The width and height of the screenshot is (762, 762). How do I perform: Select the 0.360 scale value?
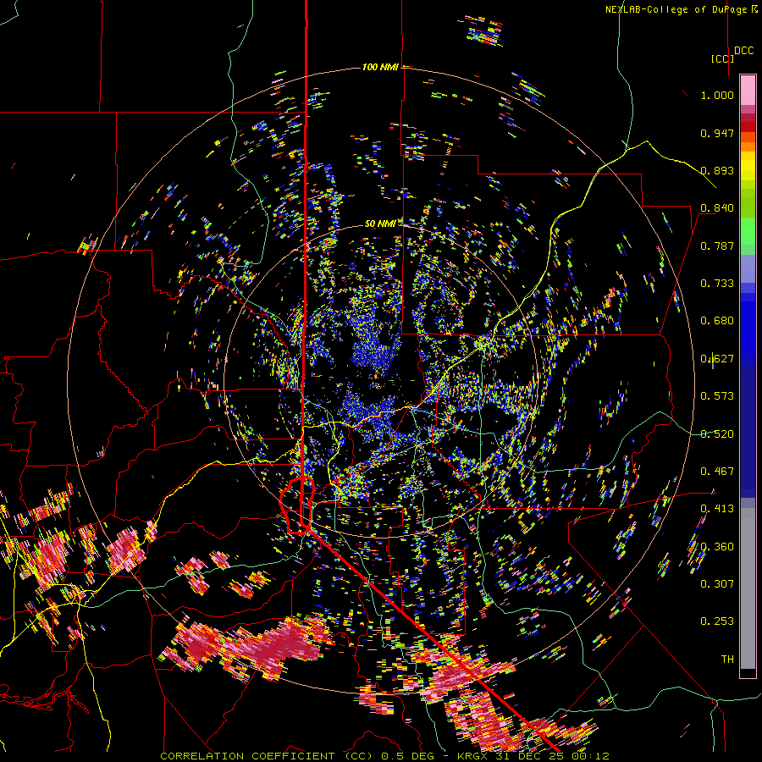pyautogui.click(x=717, y=547)
